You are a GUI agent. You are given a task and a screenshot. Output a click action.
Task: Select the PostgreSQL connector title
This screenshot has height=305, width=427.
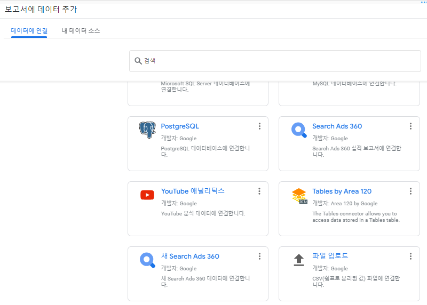180,126
